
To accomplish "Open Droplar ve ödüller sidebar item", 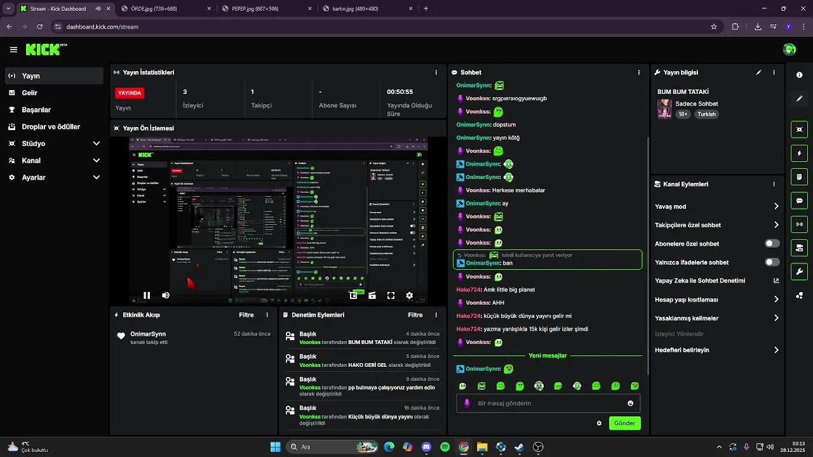I will 54,126.
